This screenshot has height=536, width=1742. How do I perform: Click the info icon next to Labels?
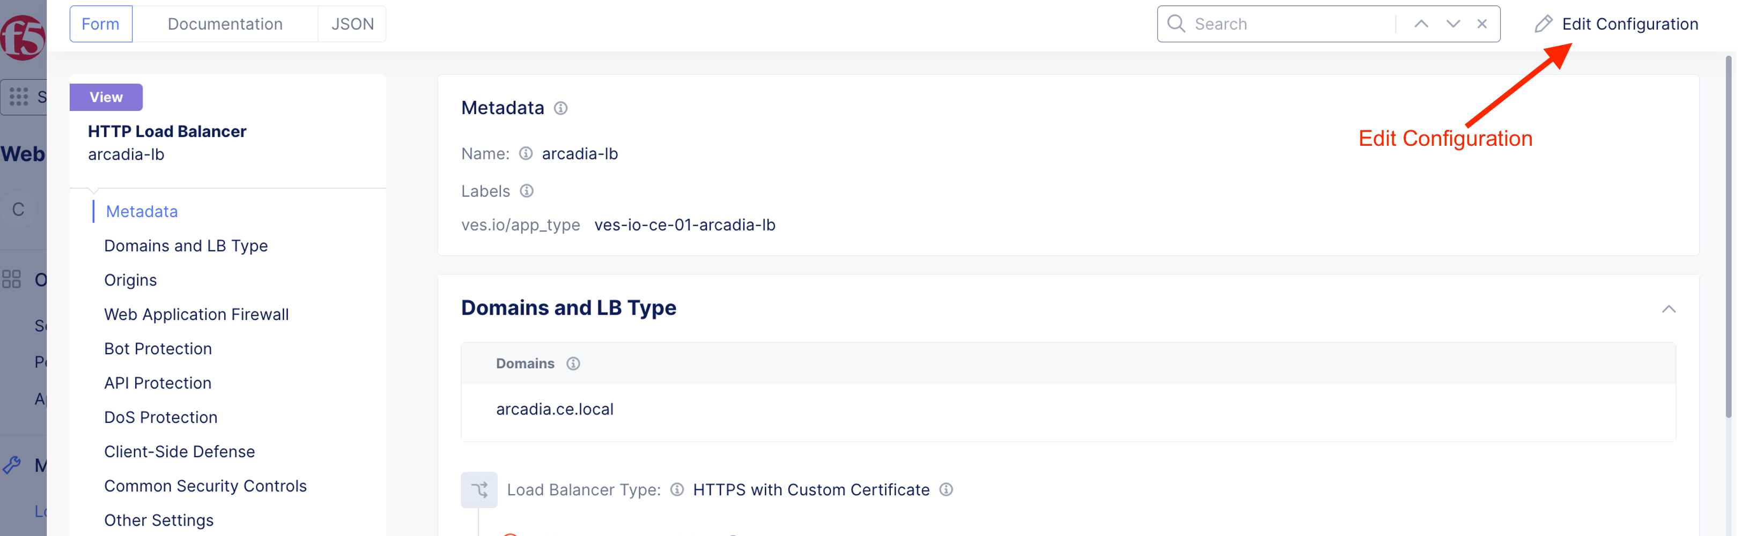[527, 191]
